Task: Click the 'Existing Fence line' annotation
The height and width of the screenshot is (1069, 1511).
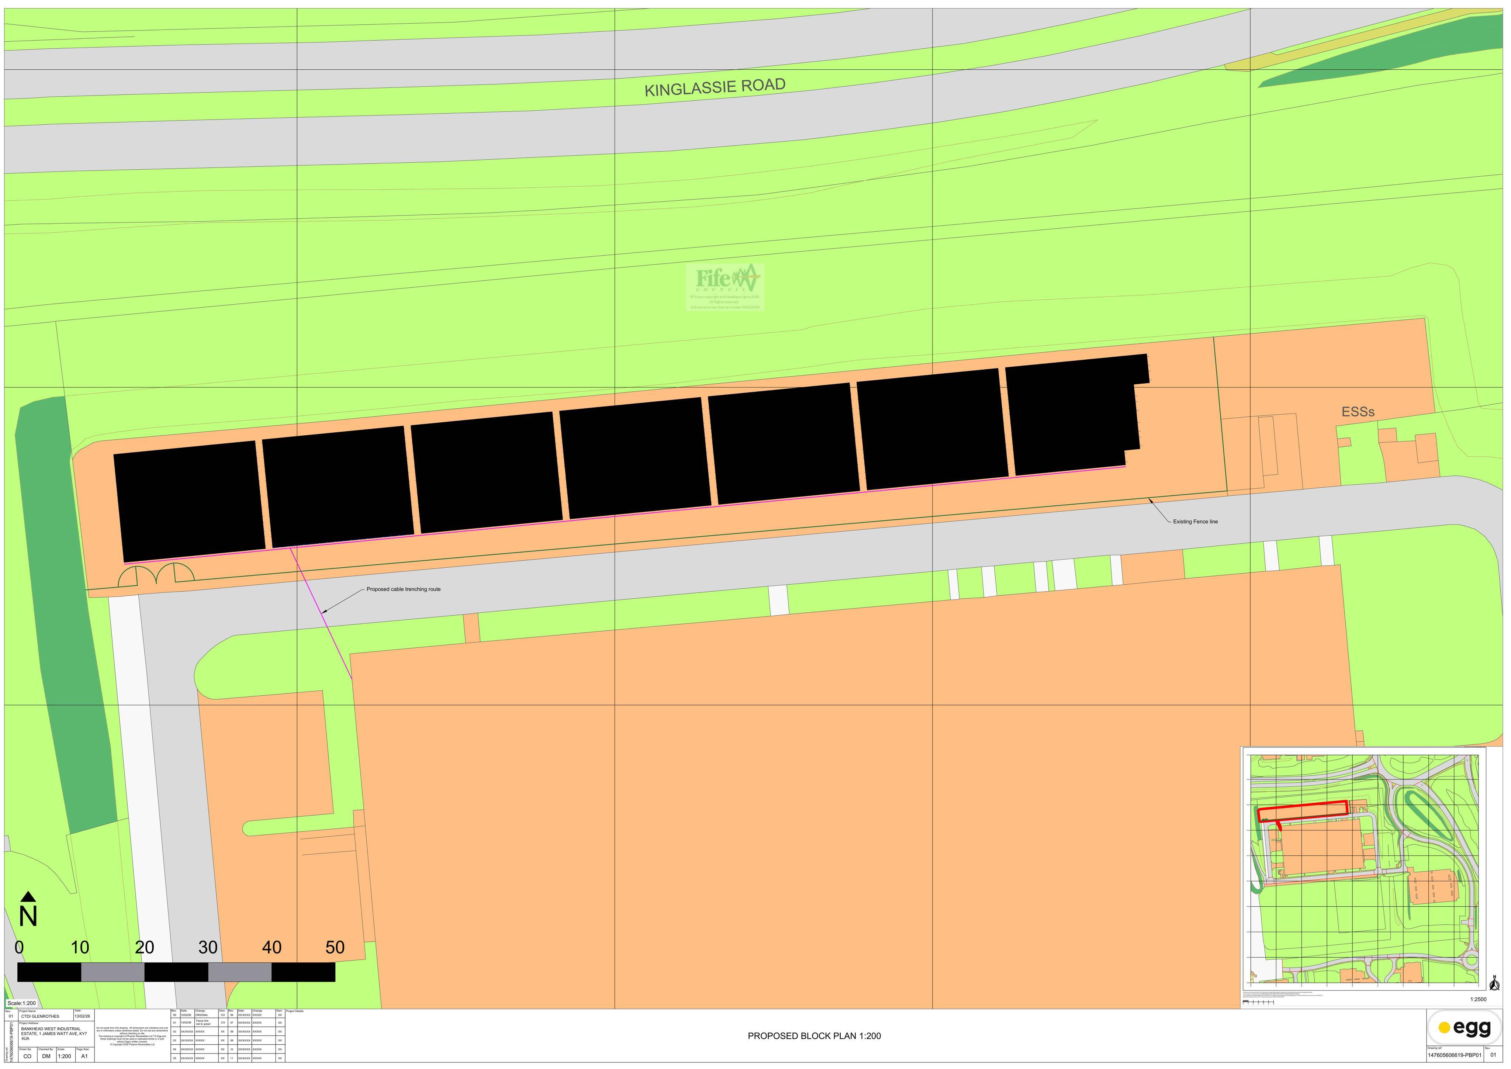Action: tap(1195, 521)
